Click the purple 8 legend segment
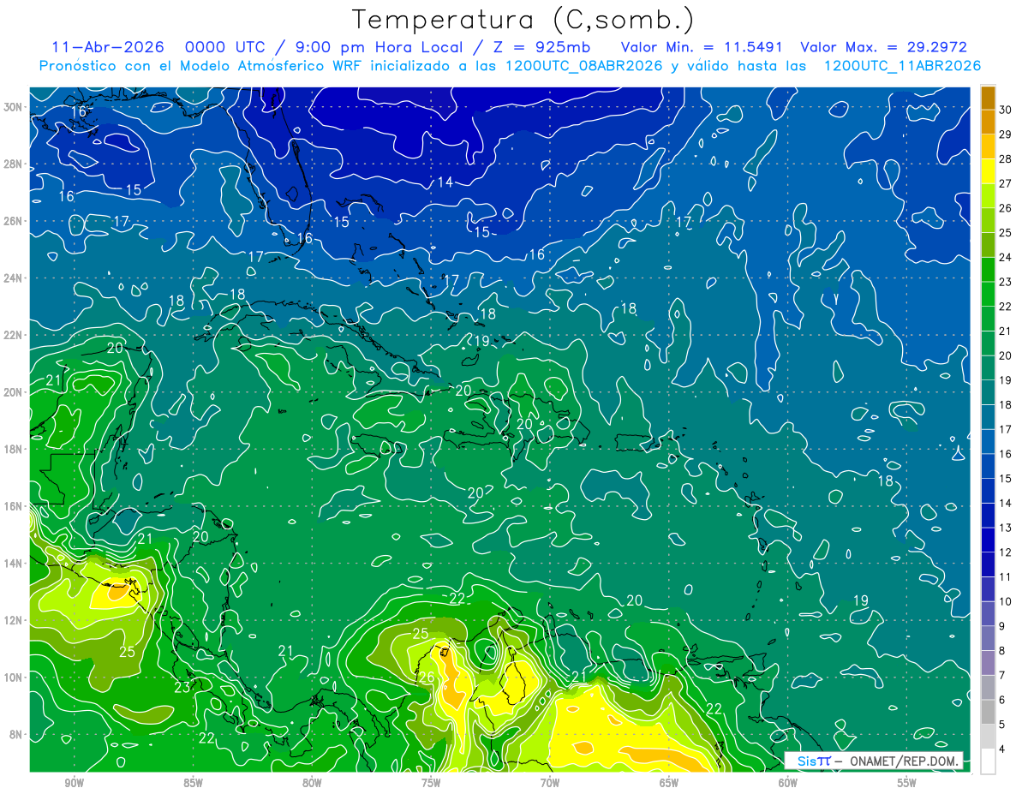This screenshot has height=794, width=1028. click(988, 663)
